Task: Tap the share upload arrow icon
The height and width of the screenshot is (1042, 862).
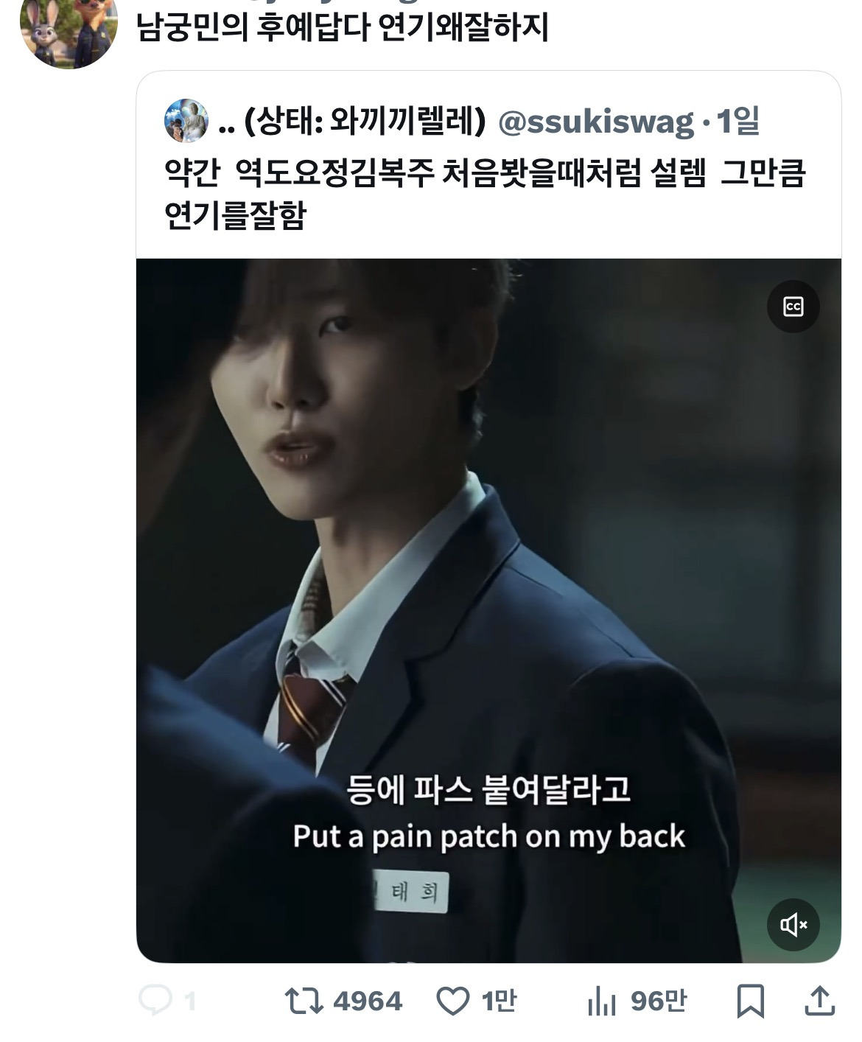Action: point(819,1001)
